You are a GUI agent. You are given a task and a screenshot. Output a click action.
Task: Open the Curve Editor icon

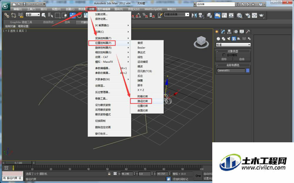tap(224, 15)
